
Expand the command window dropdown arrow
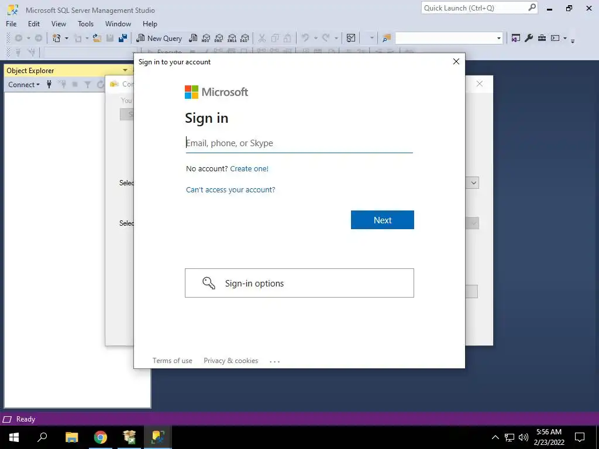[x=565, y=38]
